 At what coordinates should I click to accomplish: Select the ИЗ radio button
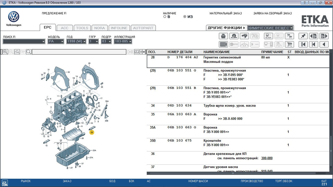pyautogui.click(x=185, y=17)
